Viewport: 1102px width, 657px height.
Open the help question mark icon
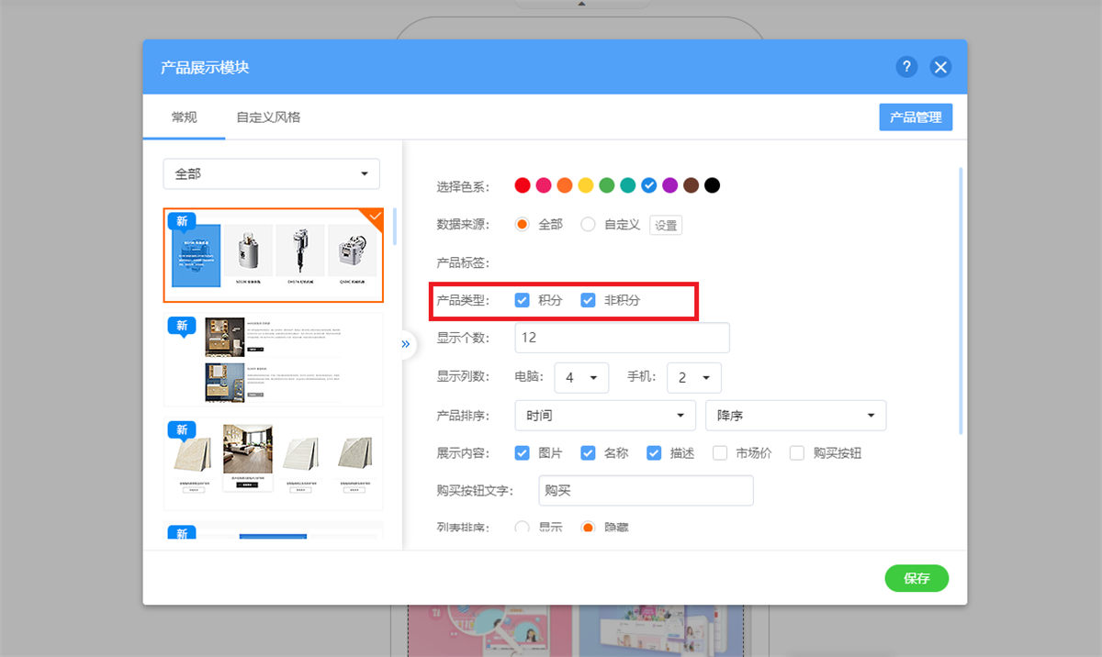click(x=906, y=66)
